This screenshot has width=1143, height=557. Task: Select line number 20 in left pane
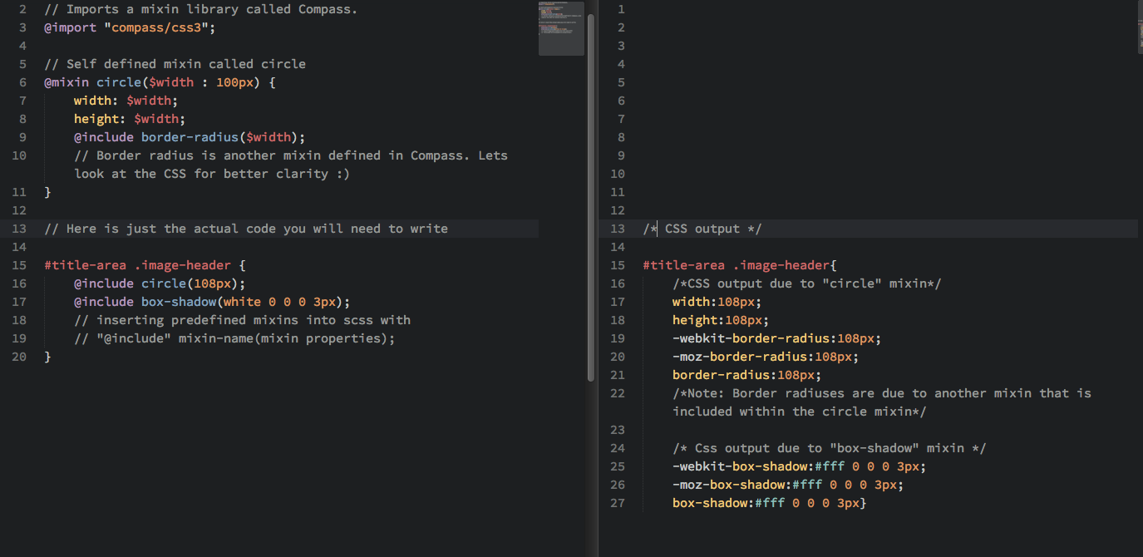coord(20,357)
